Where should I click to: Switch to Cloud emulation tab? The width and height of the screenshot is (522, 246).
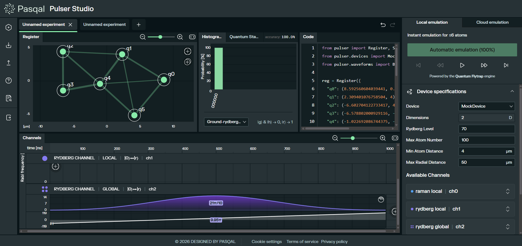coord(492,22)
